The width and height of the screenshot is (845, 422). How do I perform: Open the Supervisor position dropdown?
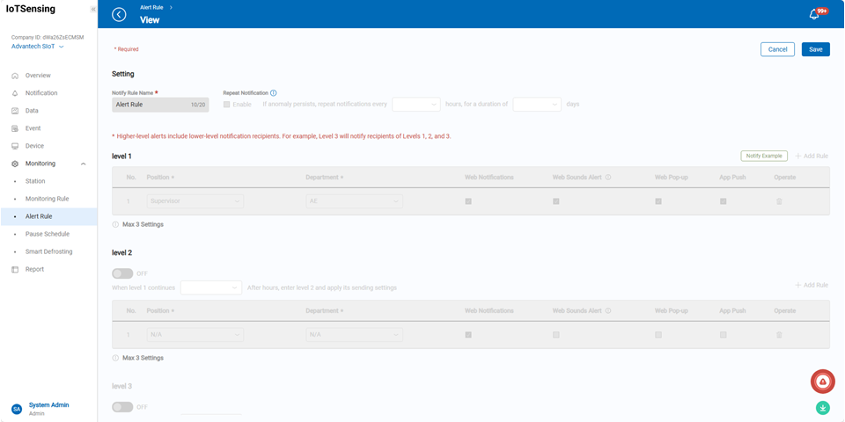(x=195, y=201)
